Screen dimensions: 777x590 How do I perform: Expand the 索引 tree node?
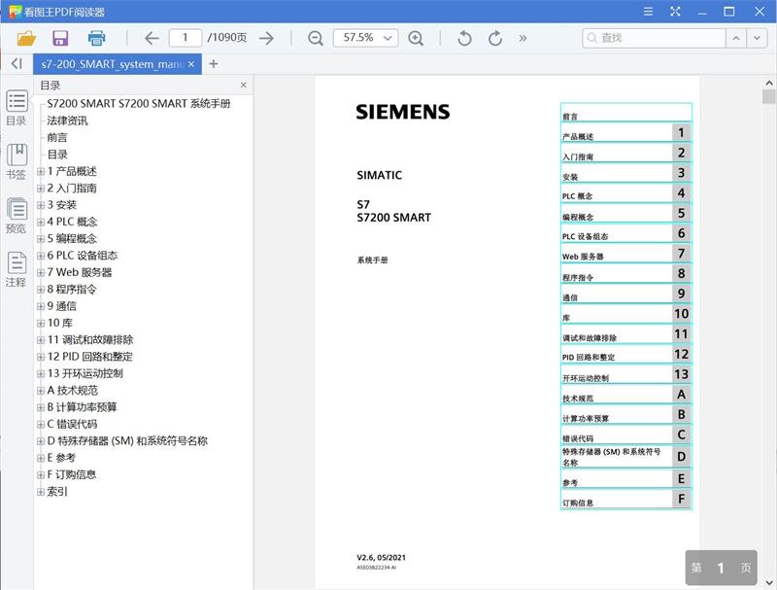[41, 492]
